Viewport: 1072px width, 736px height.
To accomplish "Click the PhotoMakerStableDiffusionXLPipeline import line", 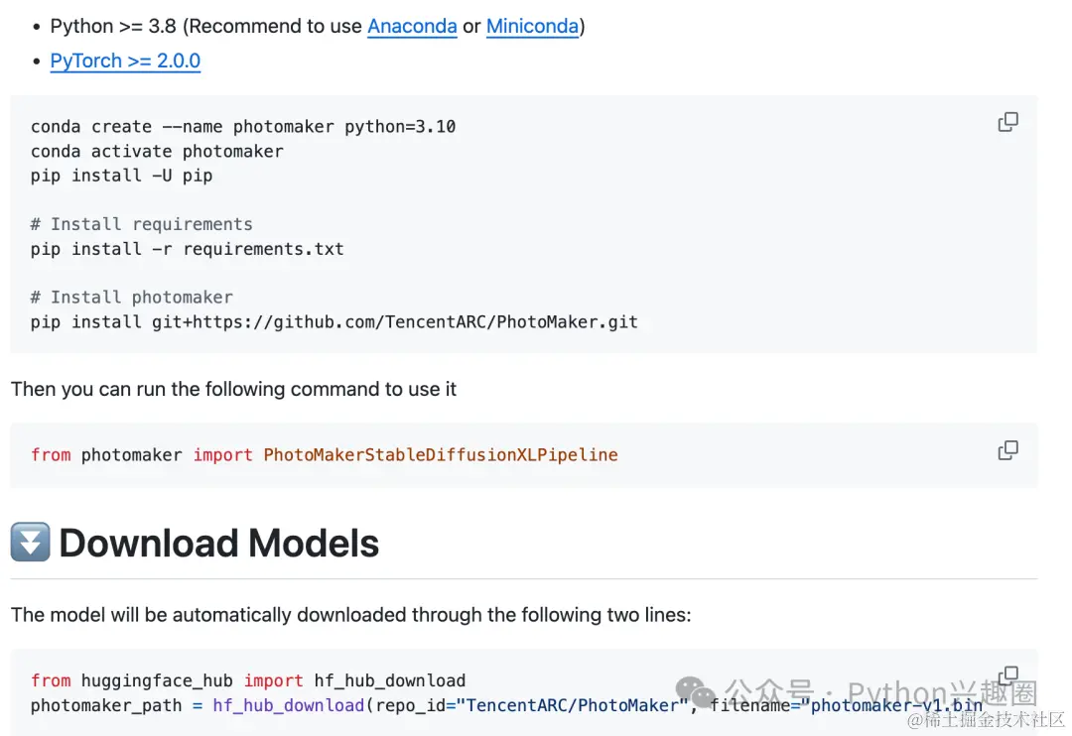I will tap(324, 455).
